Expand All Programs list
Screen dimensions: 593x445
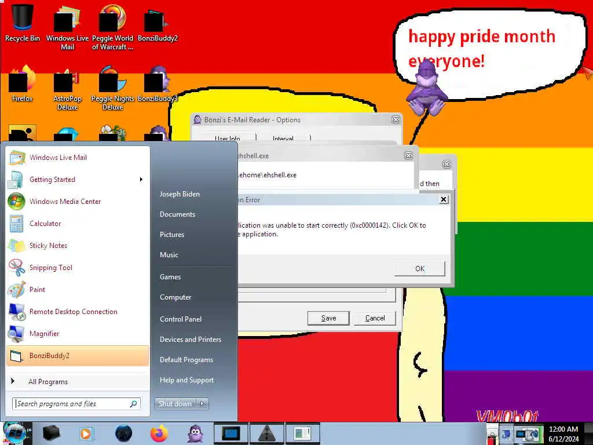[78, 381]
